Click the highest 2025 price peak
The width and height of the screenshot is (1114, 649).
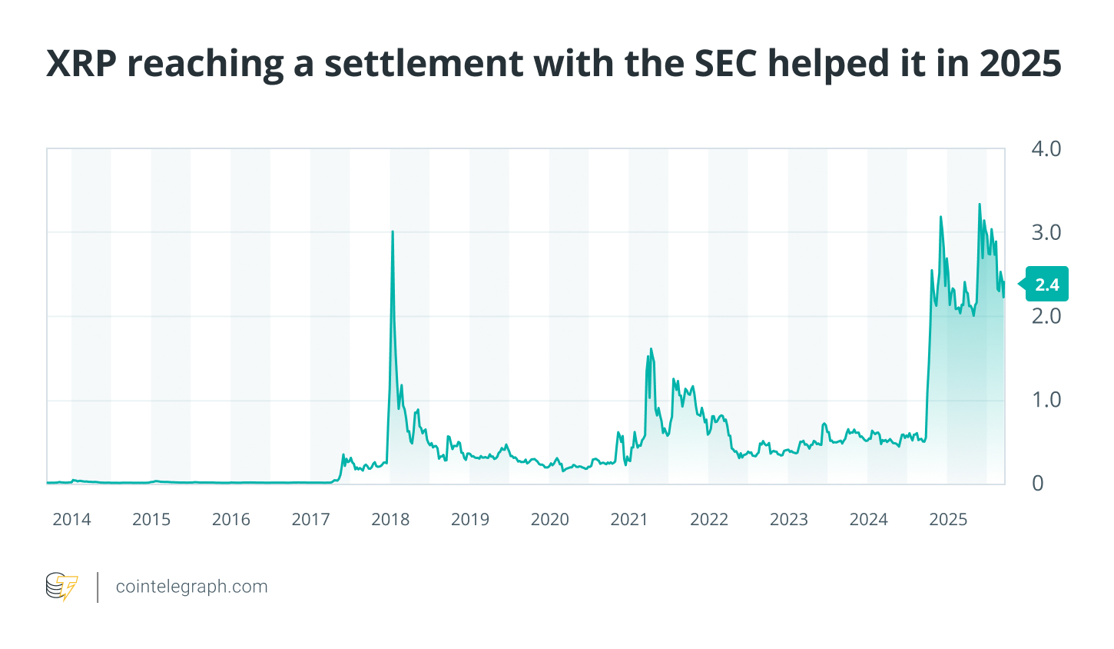(x=979, y=205)
